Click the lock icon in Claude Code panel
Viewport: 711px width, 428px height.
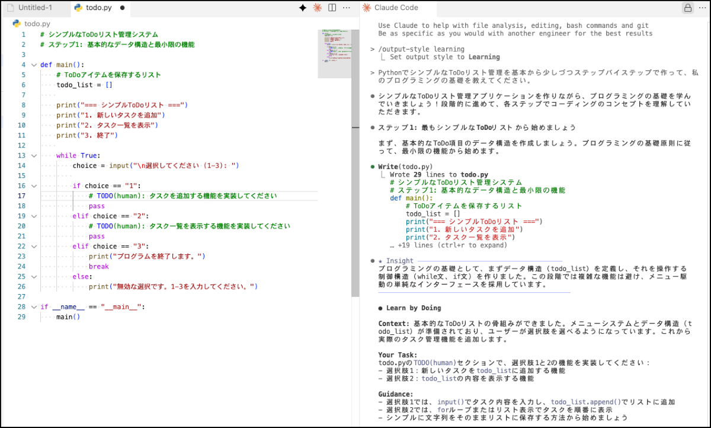tap(687, 8)
